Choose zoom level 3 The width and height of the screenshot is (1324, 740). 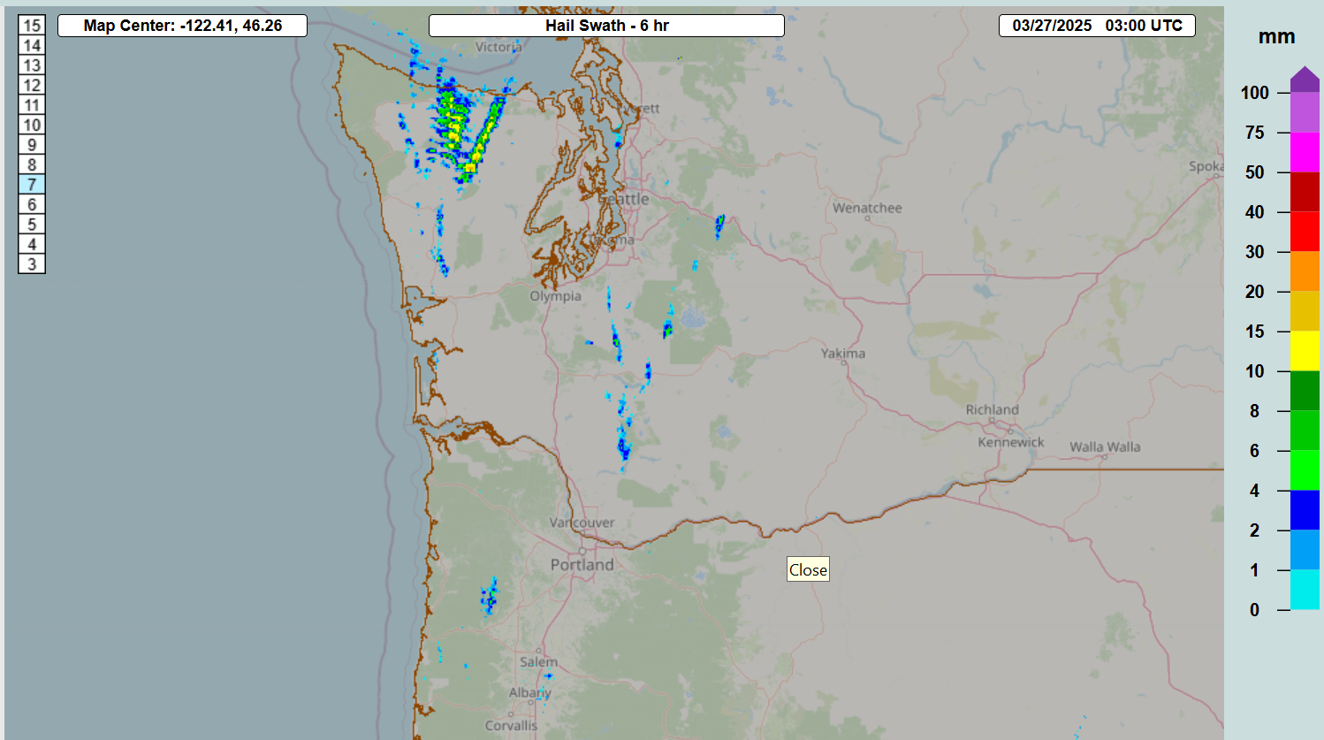point(32,264)
